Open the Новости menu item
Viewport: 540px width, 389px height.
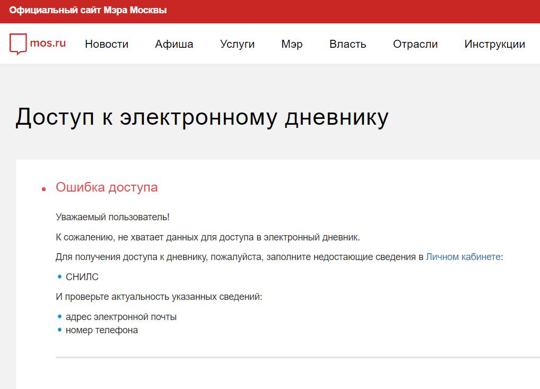107,44
